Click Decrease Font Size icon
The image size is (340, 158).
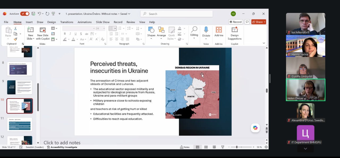tap(97, 39)
